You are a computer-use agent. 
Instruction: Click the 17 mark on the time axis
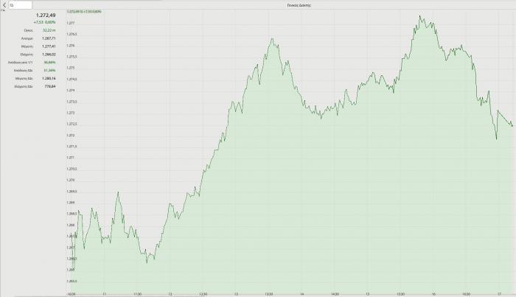(500, 293)
